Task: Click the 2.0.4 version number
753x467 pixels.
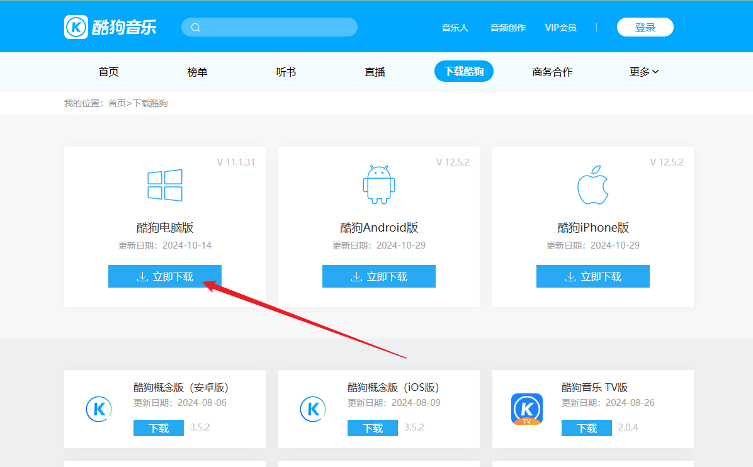Action: (628, 427)
